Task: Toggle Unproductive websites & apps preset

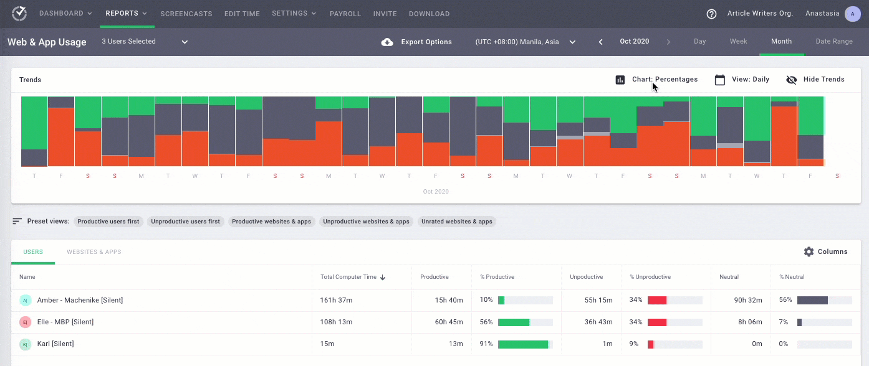Action: pyautogui.click(x=366, y=222)
